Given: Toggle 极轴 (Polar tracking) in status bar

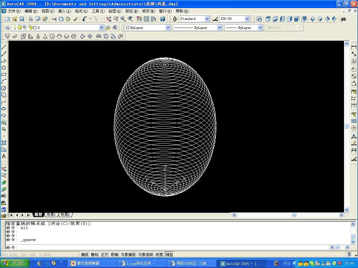Looking at the screenshot, I should click(115, 255).
